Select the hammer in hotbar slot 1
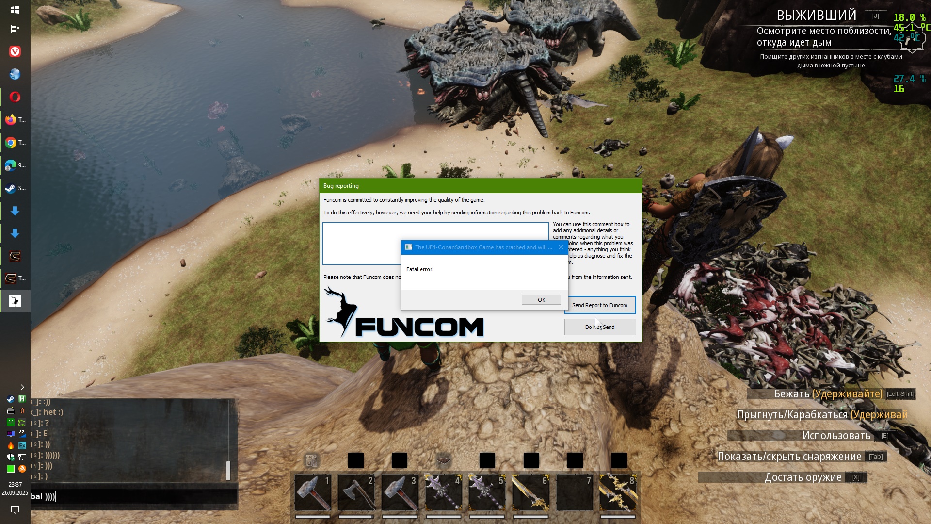Image resolution: width=931 pixels, height=524 pixels. point(313,492)
